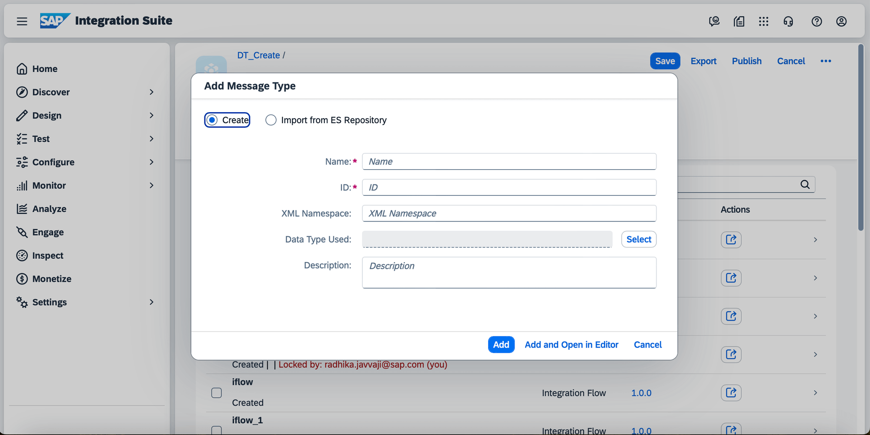
Task: Click the Add button in dialog
Action: click(501, 345)
